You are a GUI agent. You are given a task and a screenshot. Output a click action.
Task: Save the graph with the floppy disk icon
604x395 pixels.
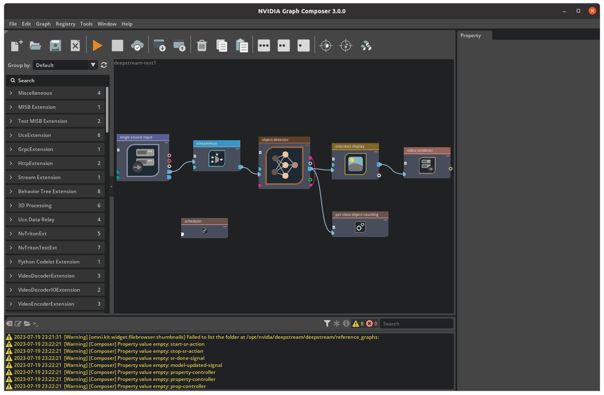point(55,45)
